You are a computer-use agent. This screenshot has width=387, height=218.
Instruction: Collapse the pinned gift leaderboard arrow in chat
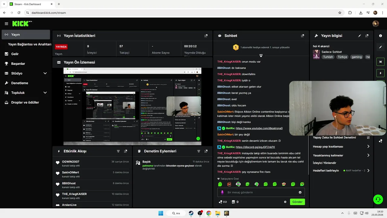point(261,56)
